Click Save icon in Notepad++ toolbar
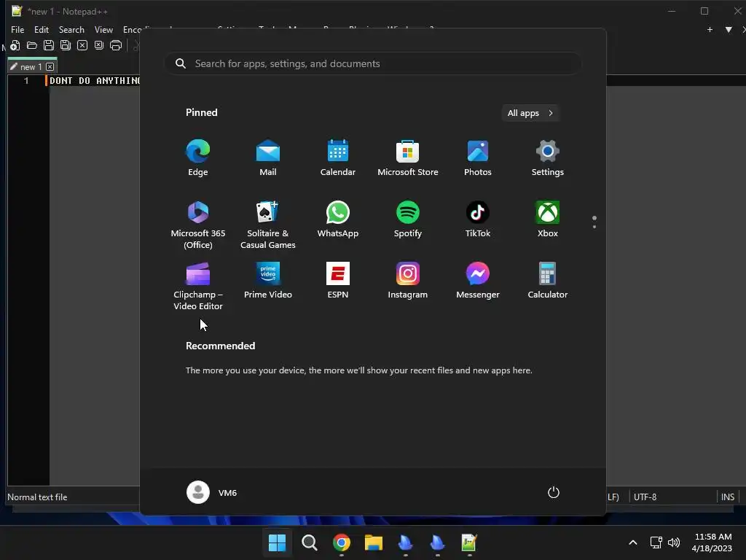Image resolution: width=746 pixels, height=560 pixels. (49, 45)
